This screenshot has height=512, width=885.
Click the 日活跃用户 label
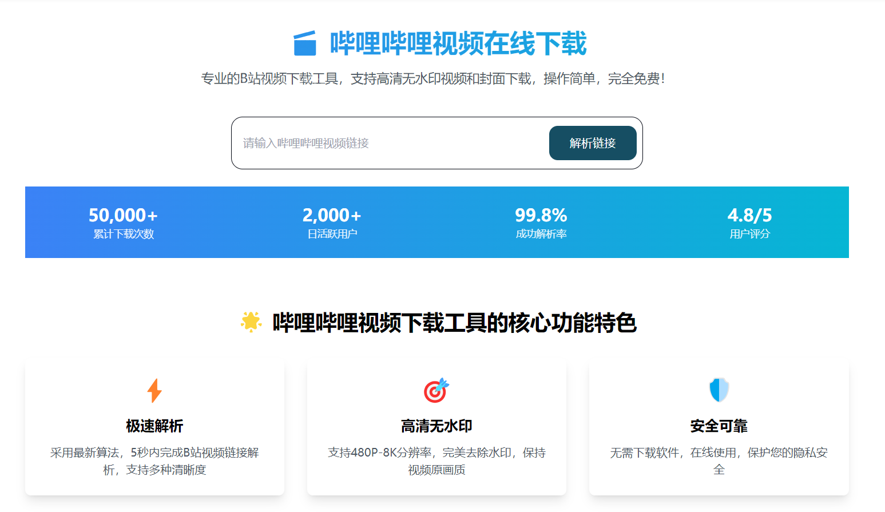[x=332, y=234]
